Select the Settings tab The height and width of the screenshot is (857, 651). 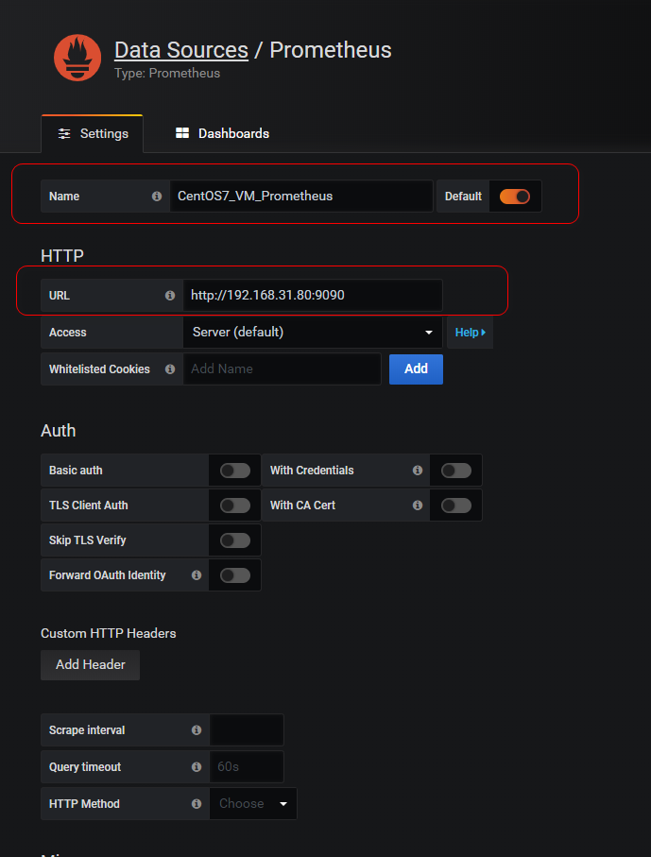[x=93, y=134]
